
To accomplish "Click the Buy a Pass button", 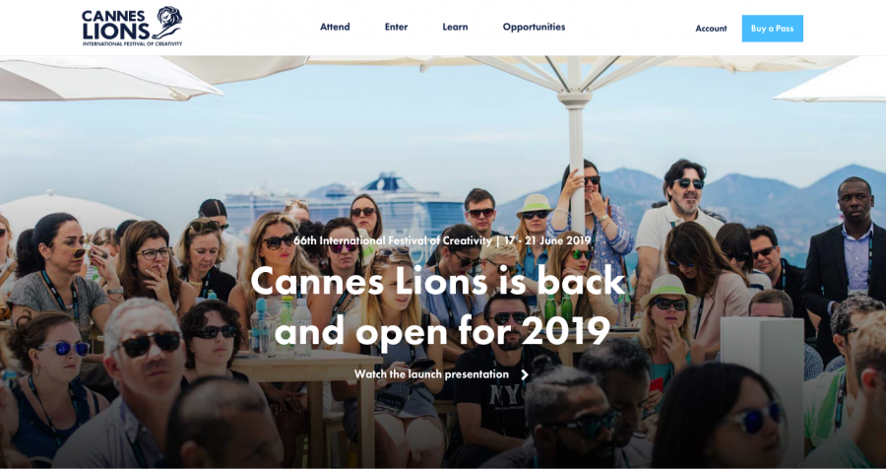I will (773, 29).
